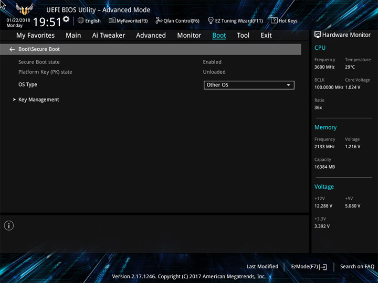Switch to the Monitor tab
Image resolution: width=378 pixels, height=283 pixels.
point(189,36)
